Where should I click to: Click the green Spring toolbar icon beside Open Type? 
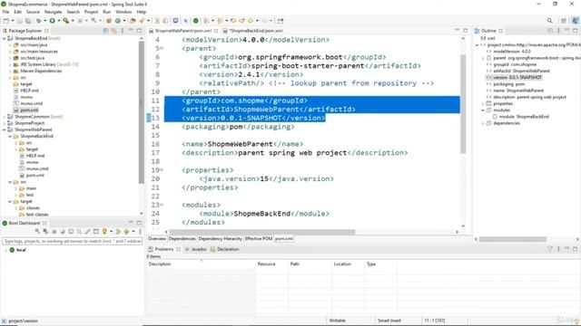118,21
